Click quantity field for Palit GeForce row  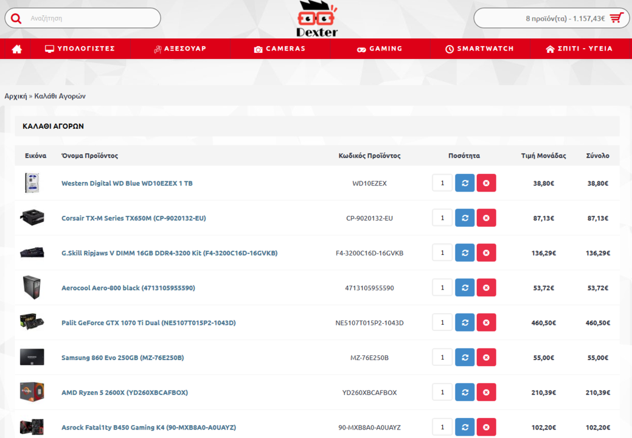442,322
